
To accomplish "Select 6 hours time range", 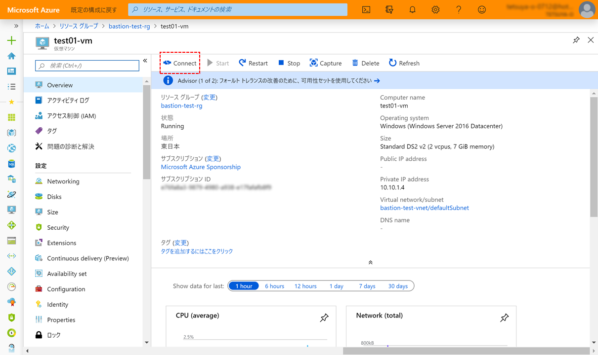I will (x=274, y=286).
